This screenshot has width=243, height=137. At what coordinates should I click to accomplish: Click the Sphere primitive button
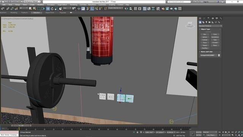point(205,37)
